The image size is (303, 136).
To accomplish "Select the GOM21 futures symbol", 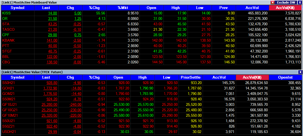I will tap(8, 94).
